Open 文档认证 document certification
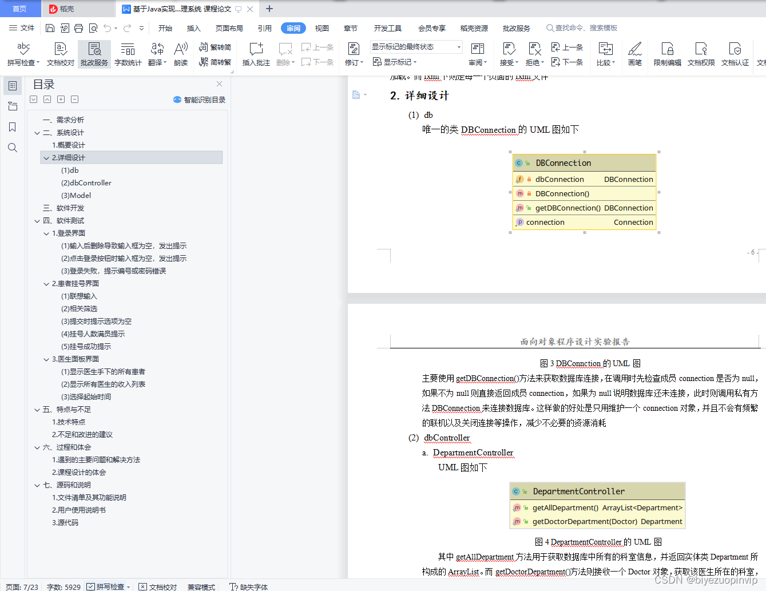This screenshot has width=766, height=591. [735, 54]
